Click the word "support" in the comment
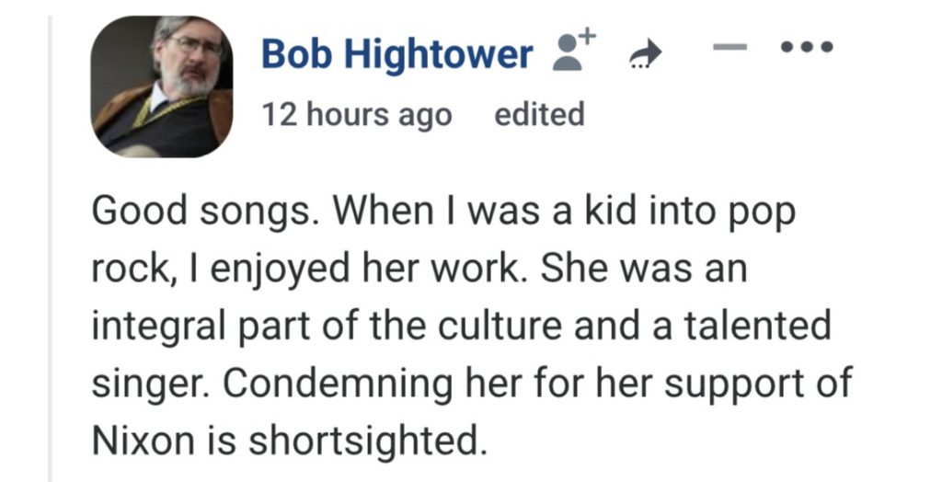 (734, 384)
